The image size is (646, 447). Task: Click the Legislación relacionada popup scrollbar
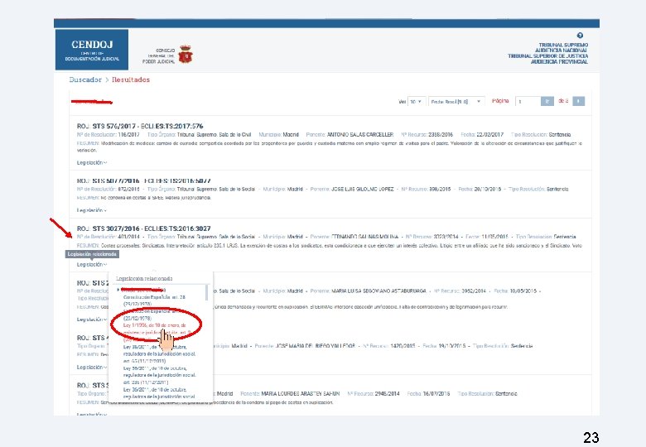(x=207, y=293)
